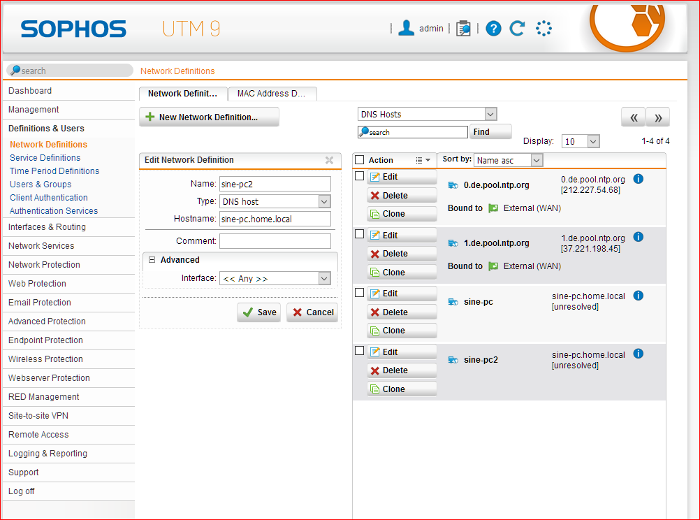Go to previous page with double arrow

coord(634,117)
